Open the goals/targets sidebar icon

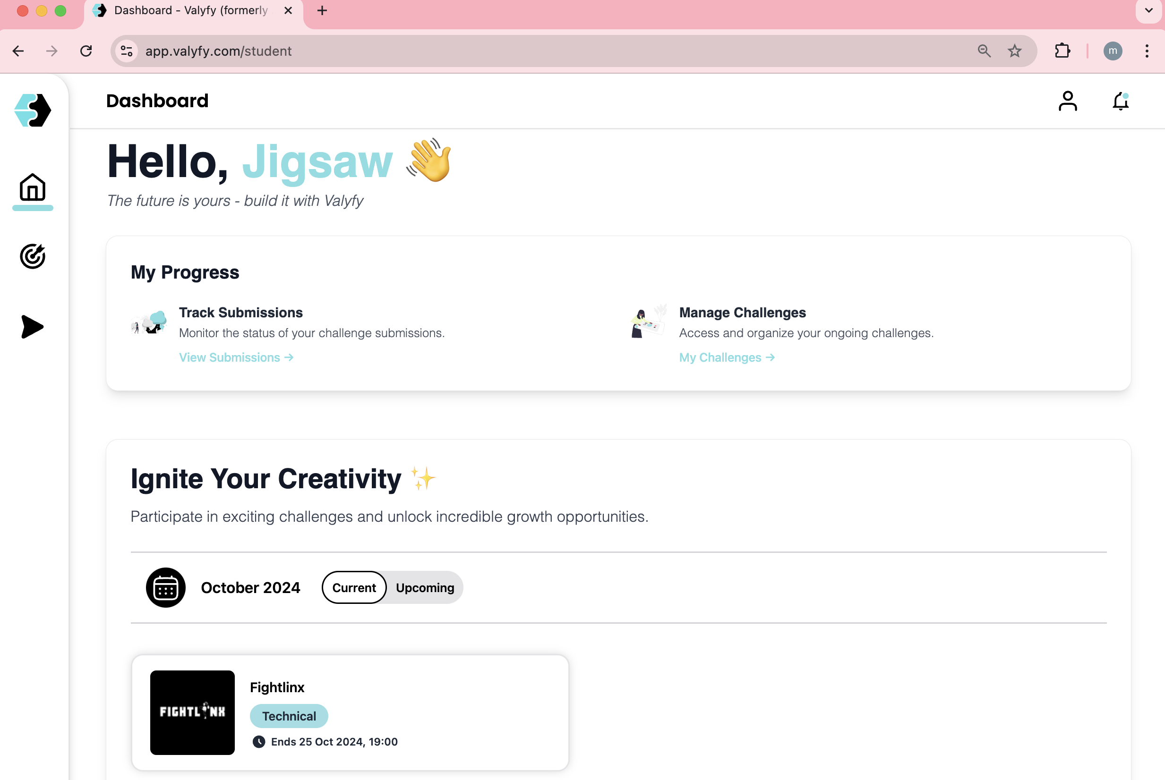pyautogui.click(x=32, y=256)
